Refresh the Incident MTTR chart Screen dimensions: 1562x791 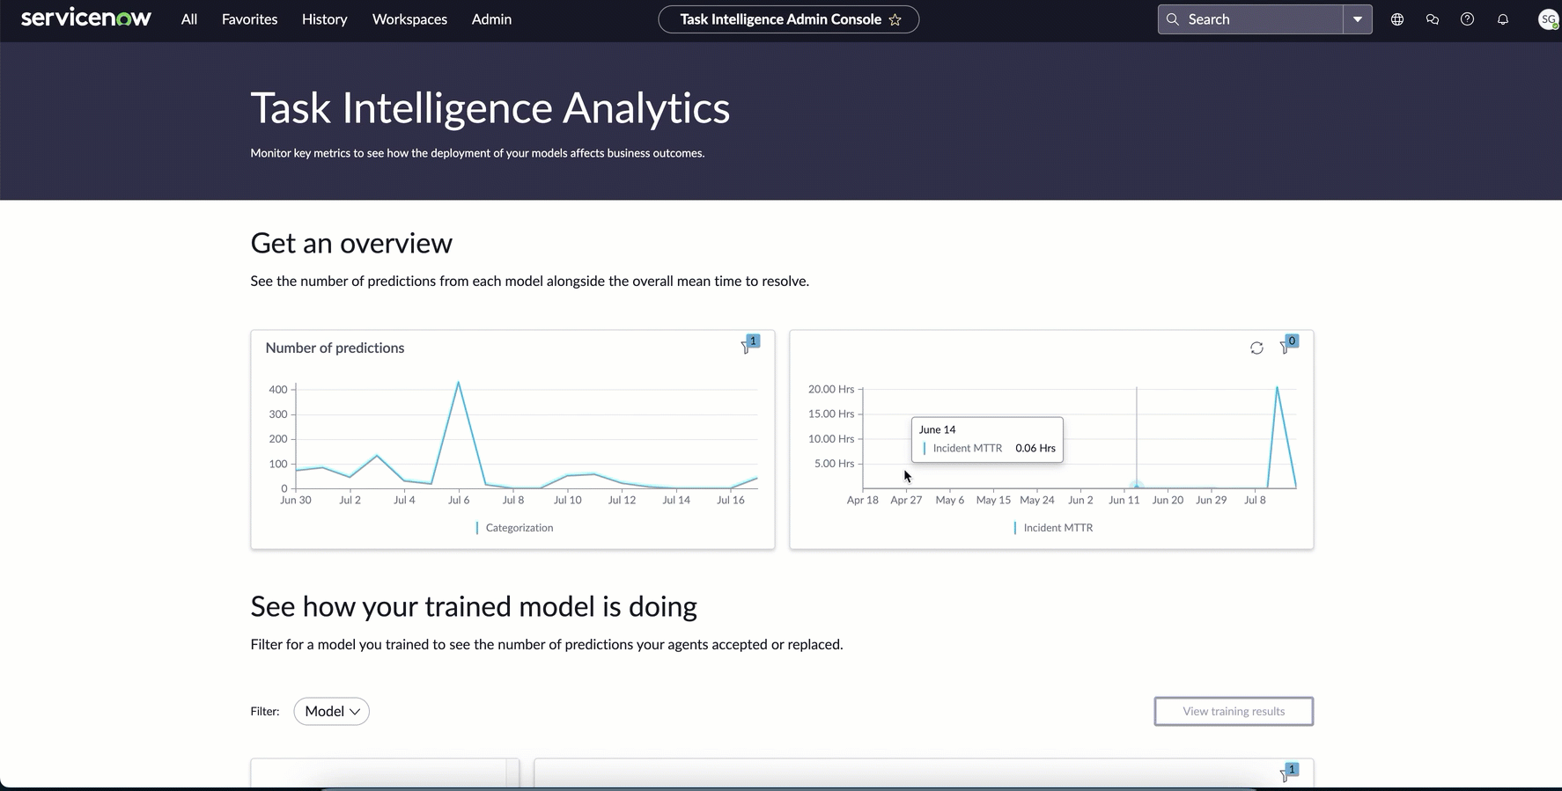[x=1256, y=348]
